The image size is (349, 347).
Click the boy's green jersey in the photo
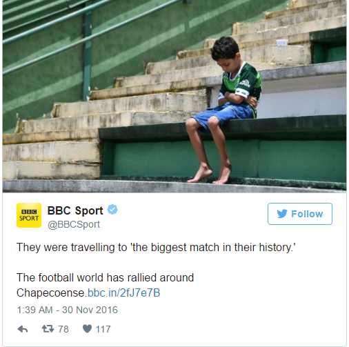(x=242, y=85)
